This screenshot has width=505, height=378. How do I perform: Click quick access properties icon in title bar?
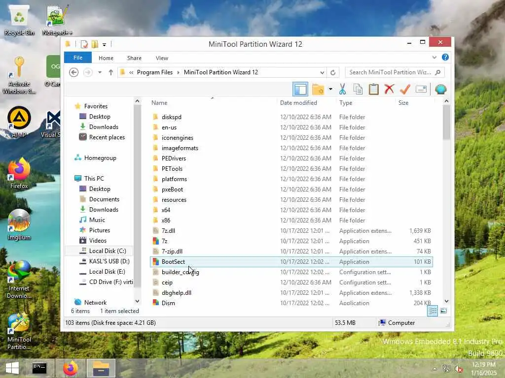[84, 44]
